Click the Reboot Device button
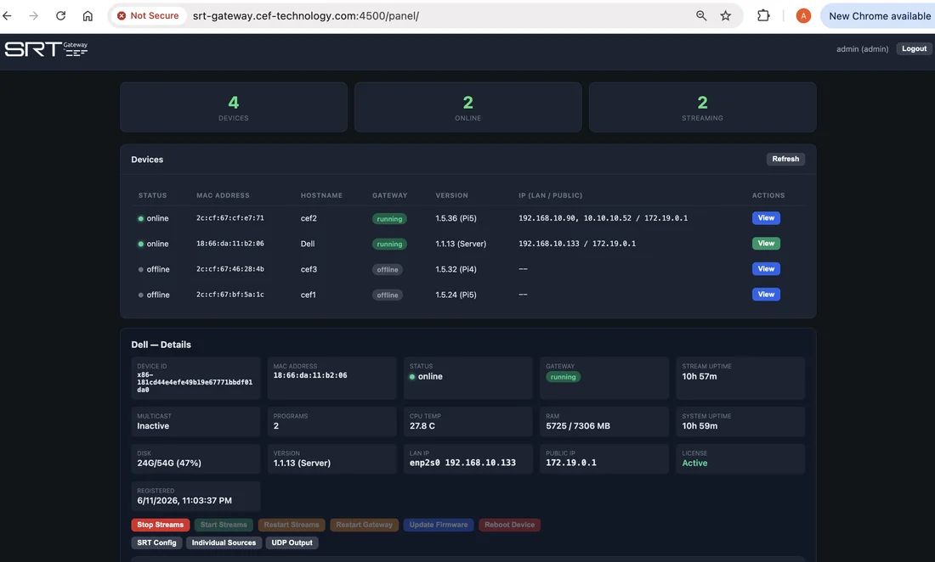Image resolution: width=935 pixels, height=562 pixels. [509, 525]
